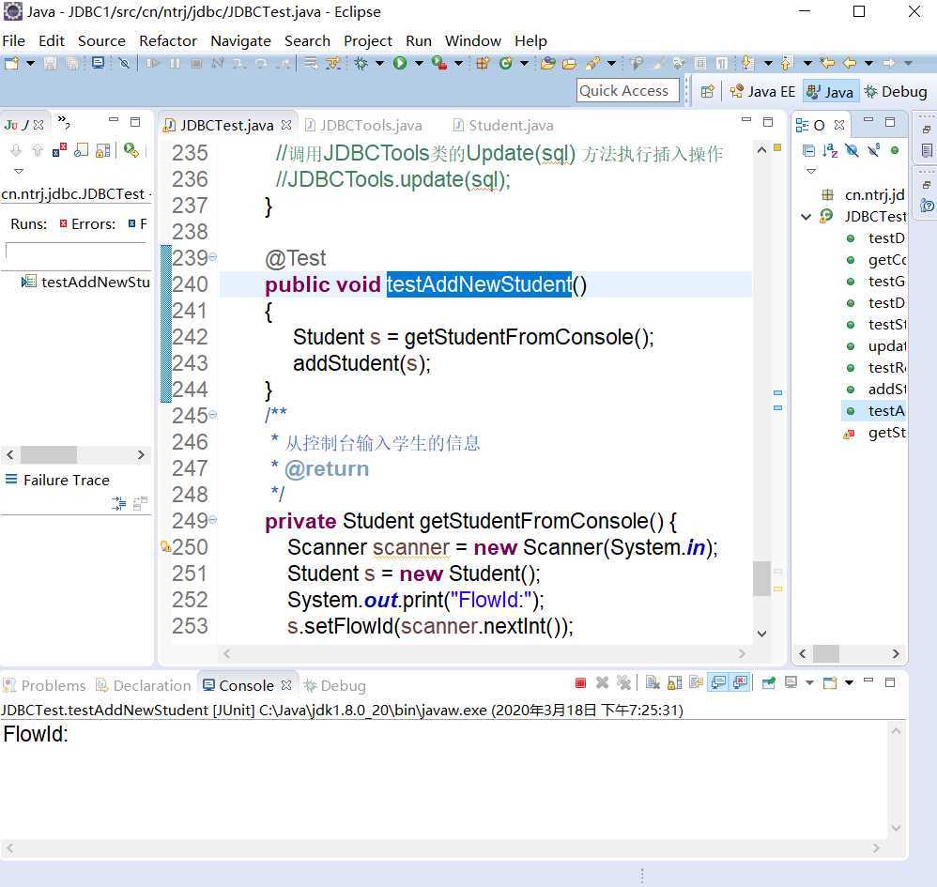The width and height of the screenshot is (937, 887).
Task: Open the External Tools dropdown arrow
Action: [458, 63]
